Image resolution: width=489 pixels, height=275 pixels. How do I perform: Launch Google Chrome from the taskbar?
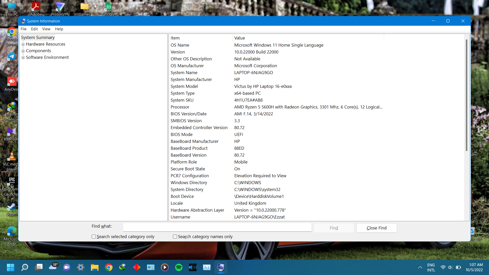109,267
